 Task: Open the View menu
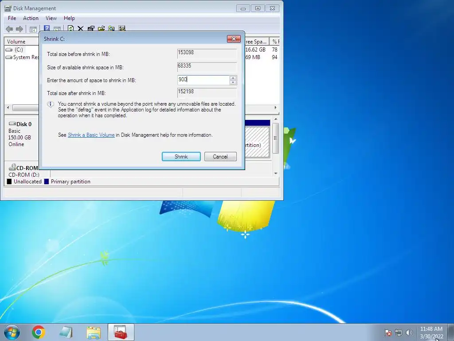point(51,18)
